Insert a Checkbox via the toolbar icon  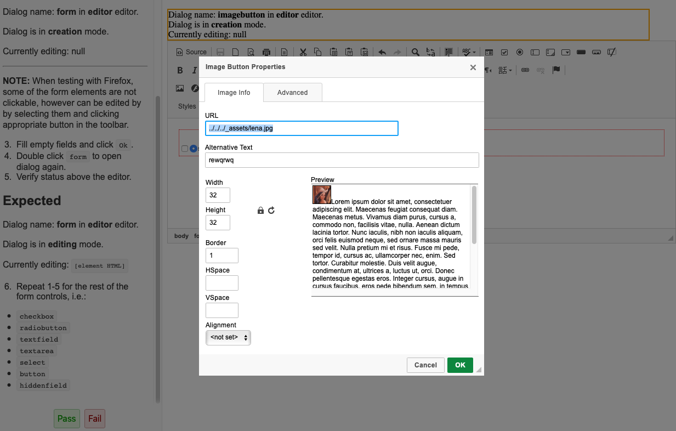pos(504,52)
